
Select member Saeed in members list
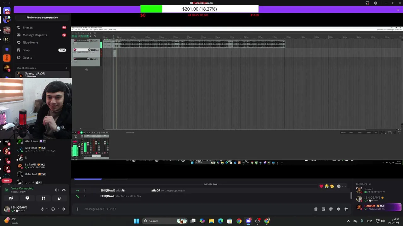(379, 191)
